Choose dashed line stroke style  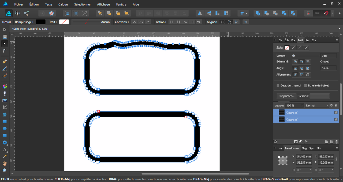pos(300,48)
